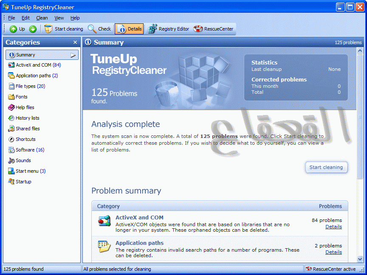Click the '2 problems' count text
Screen dimensions: 367x275
328,246
